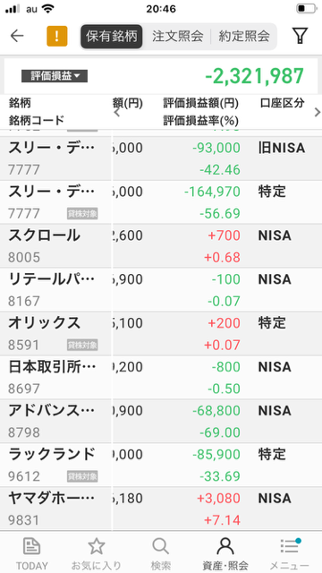The height and width of the screenshot is (573, 322).
Task: Switch to the 約定照会 tab
Action: pos(244,36)
